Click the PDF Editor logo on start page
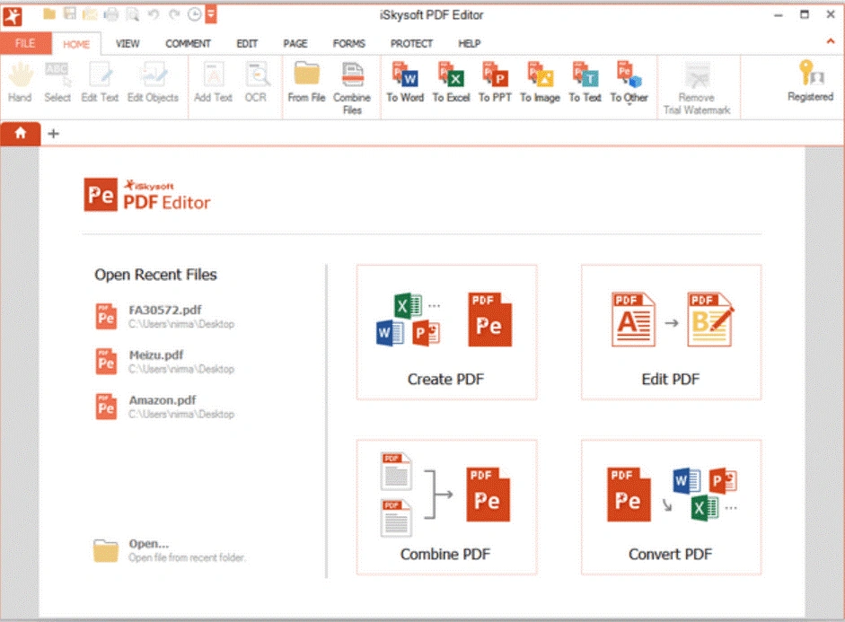845x622 pixels. point(147,195)
